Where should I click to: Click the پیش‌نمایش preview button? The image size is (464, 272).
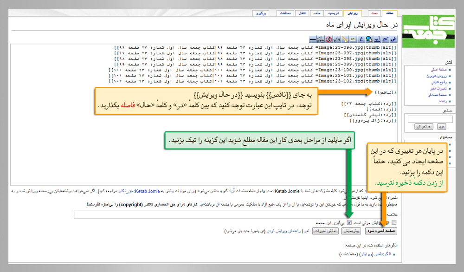[351, 231]
